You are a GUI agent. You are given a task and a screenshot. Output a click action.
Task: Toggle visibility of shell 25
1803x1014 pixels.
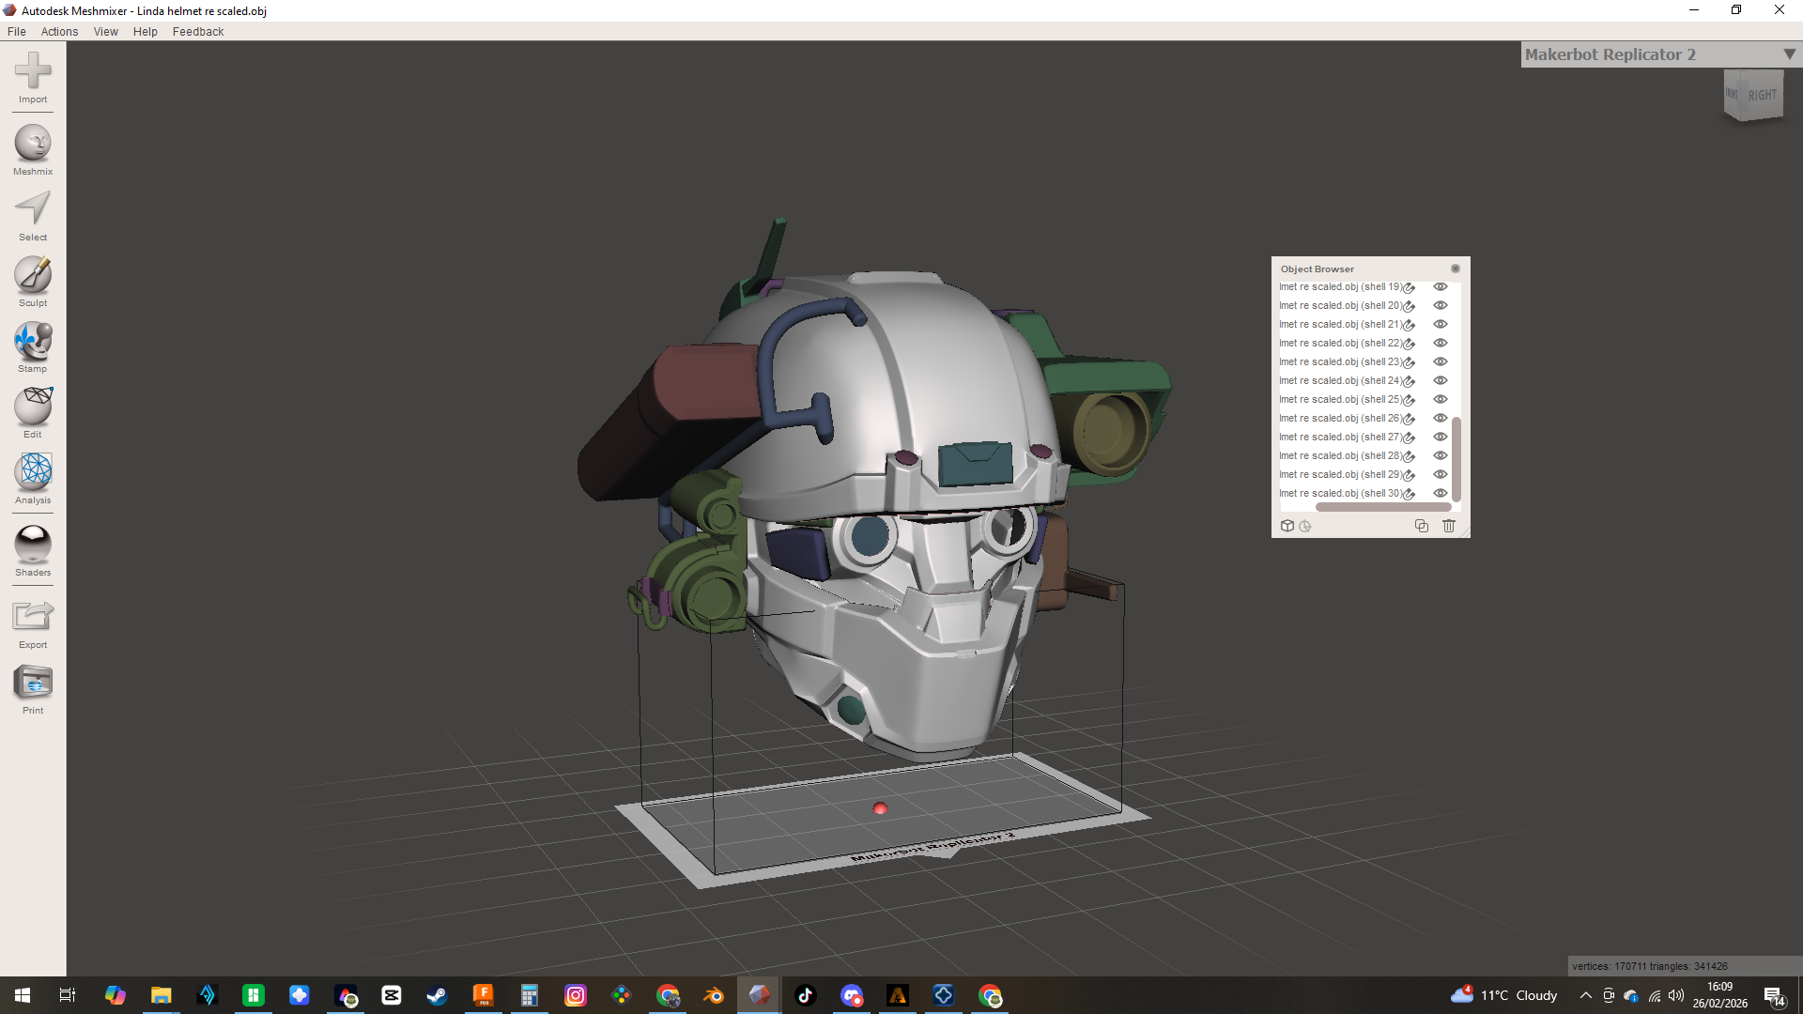(x=1440, y=399)
